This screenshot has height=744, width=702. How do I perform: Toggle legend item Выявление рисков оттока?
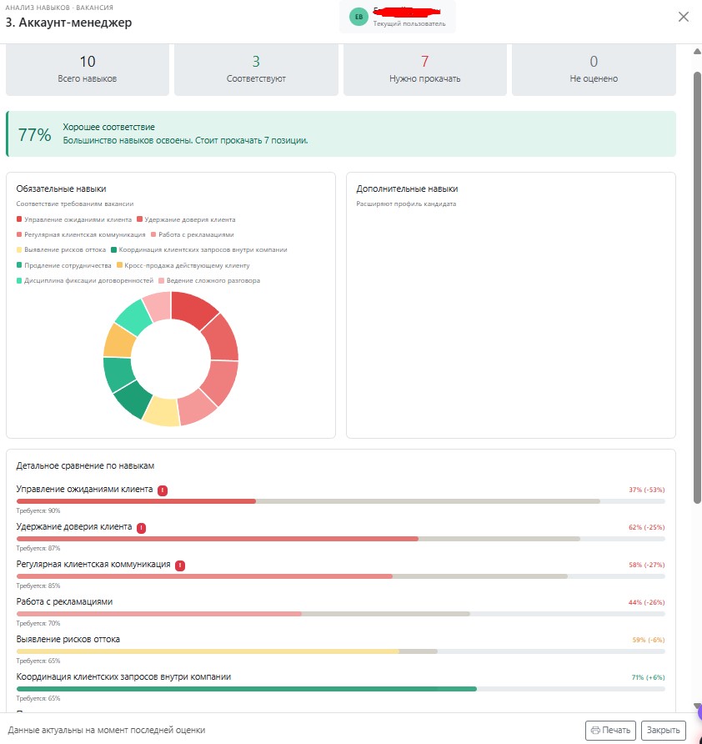tap(61, 250)
